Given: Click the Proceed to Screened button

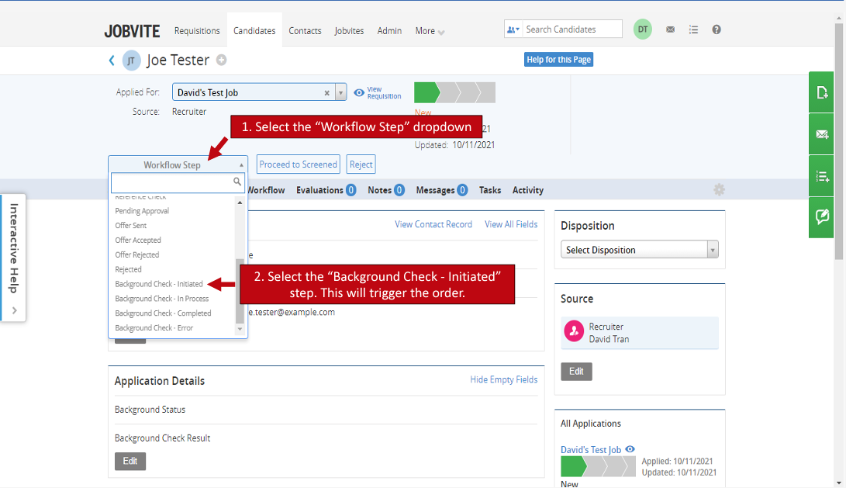Looking at the screenshot, I should 298,164.
